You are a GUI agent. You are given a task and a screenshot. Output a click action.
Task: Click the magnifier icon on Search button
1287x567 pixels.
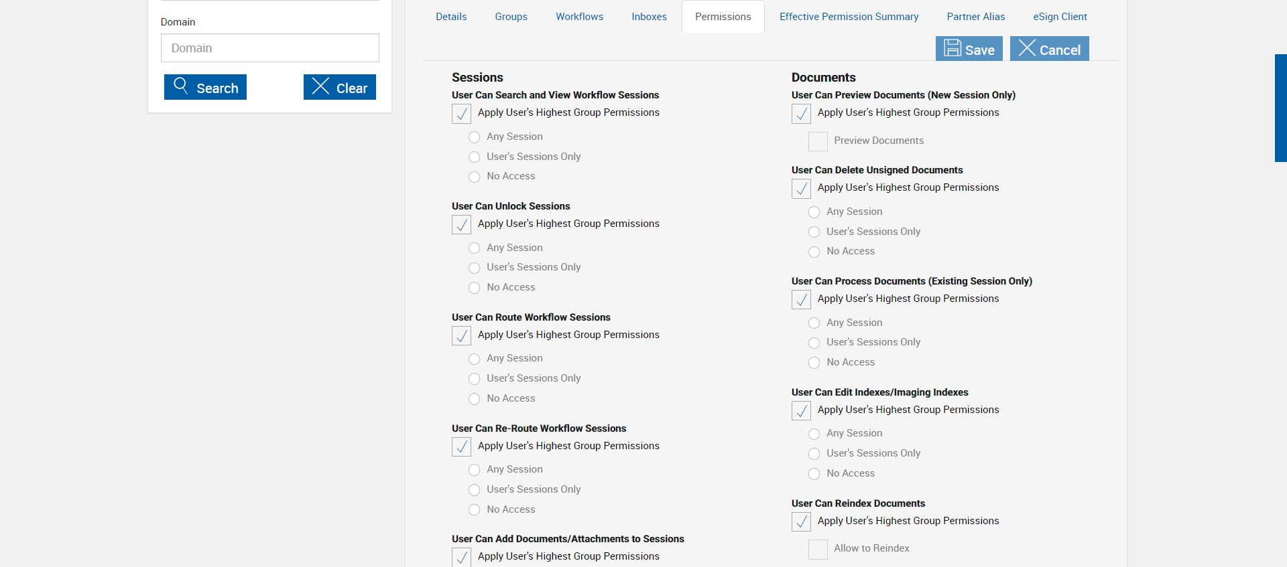[x=180, y=85]
